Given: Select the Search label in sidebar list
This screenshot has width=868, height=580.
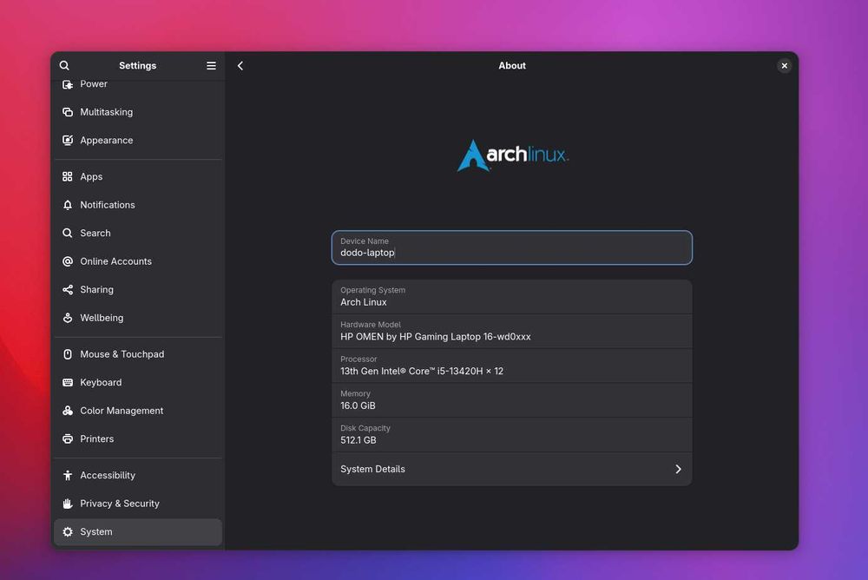Looking at the screenshot, I should (95, 234).
